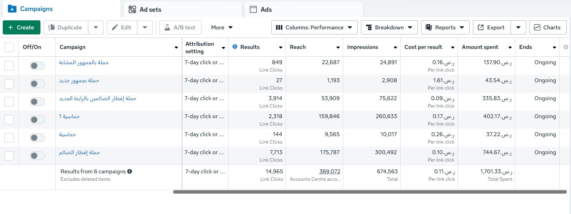Toggle on the حملة بالجمهور المشابة campaign

coord(37,66)
